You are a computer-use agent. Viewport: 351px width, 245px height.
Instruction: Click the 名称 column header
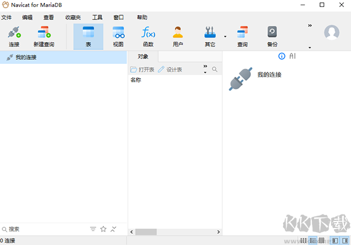136,80
